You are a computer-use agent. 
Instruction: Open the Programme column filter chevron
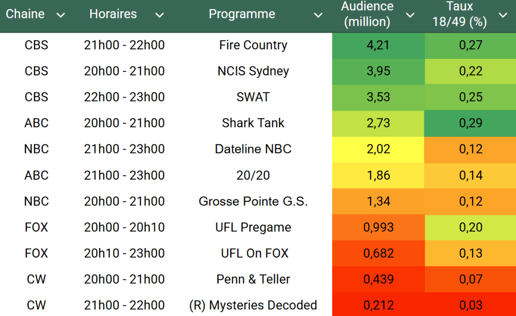[318, 15]
